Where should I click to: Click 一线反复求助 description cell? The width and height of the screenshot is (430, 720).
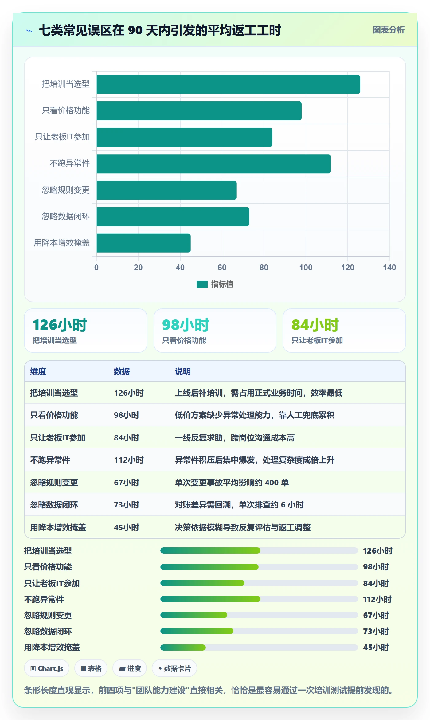[235, 438]
